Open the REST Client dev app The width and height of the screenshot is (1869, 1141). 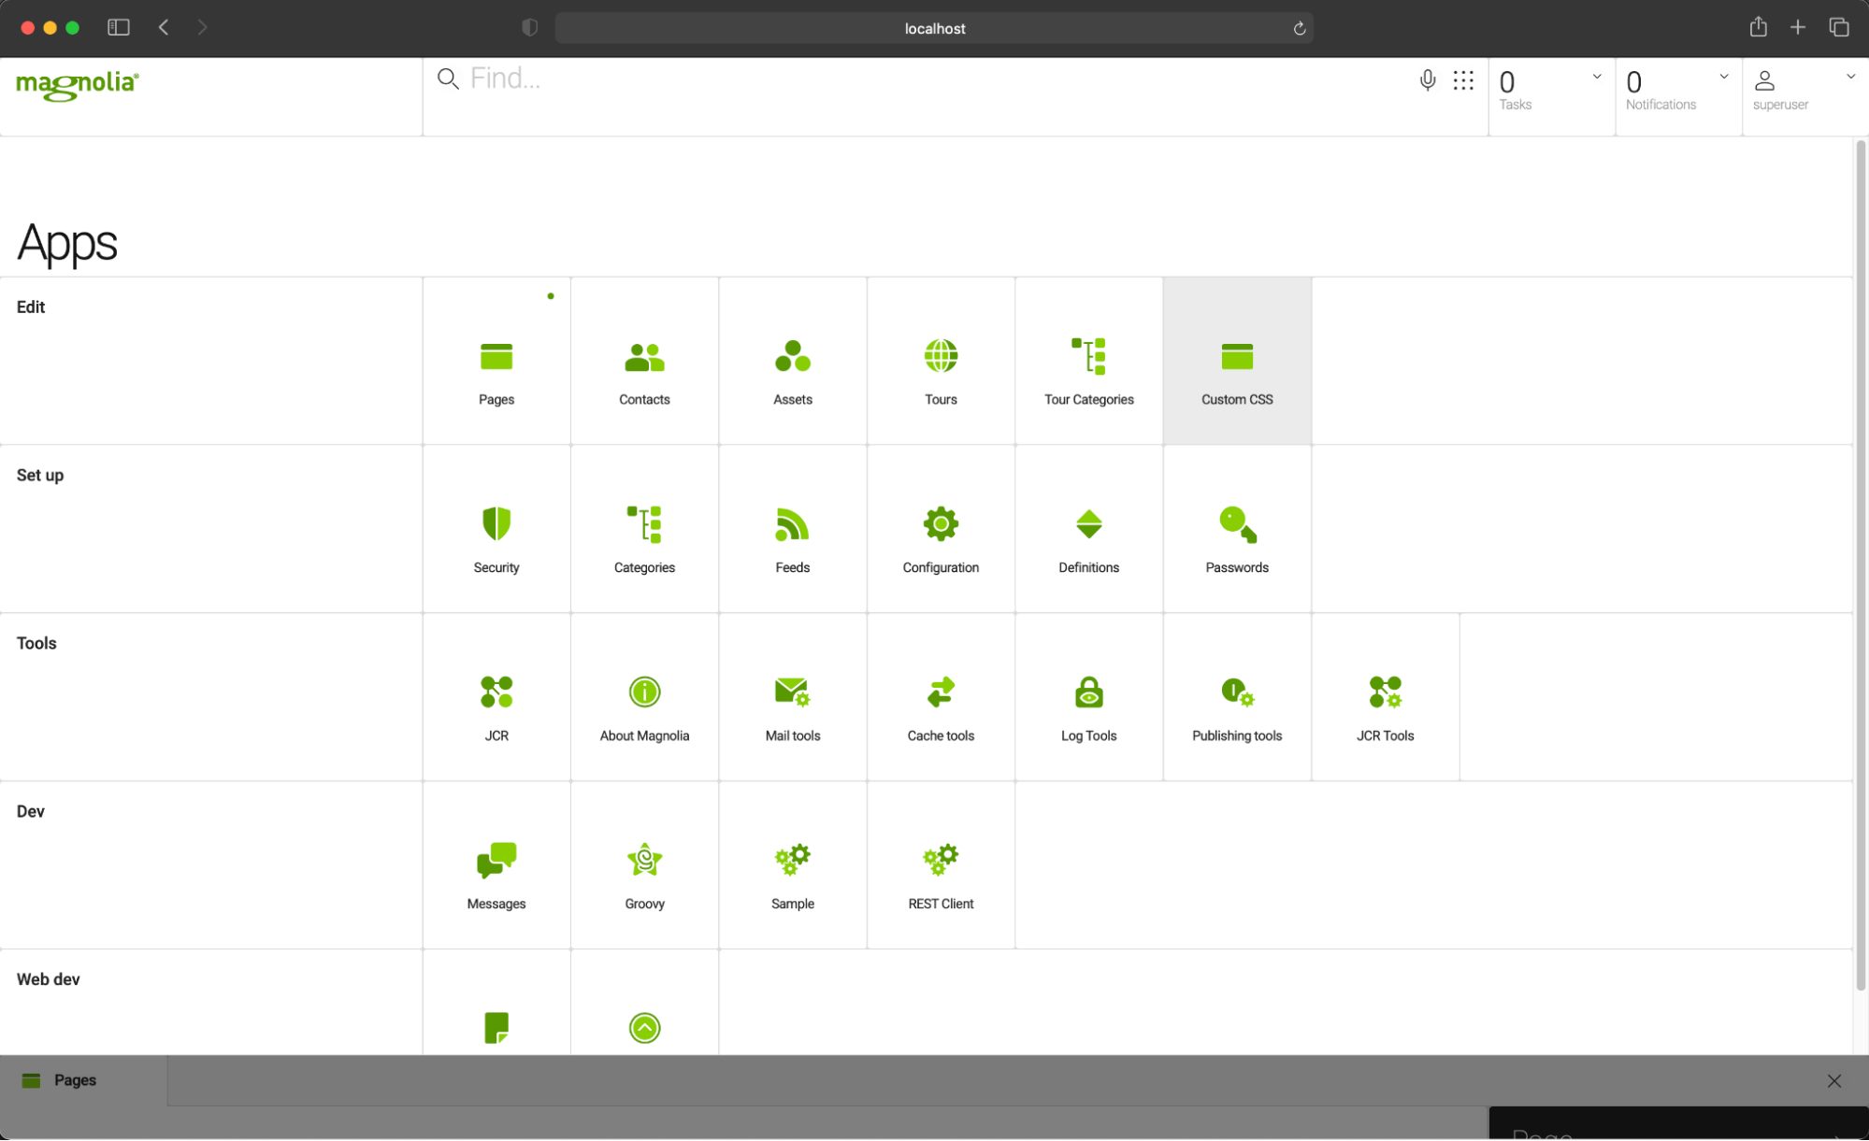tap(940, 874)
